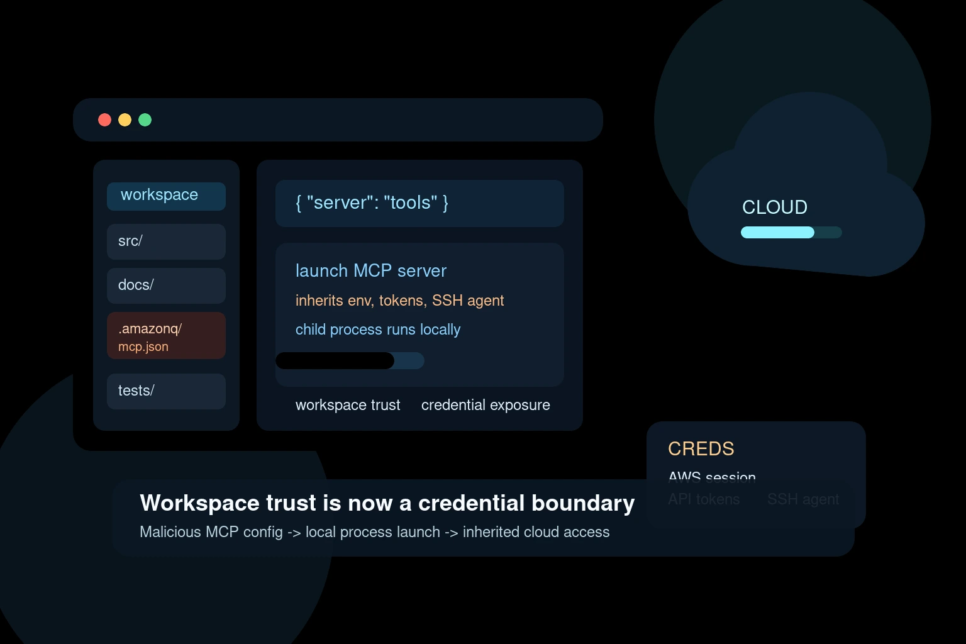Click the inherits env, tokens, SSH agent line
966x644 pixels.
pos(399,301)
